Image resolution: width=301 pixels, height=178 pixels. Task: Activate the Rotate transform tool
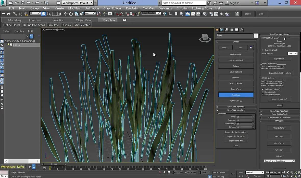coord(71,14)
